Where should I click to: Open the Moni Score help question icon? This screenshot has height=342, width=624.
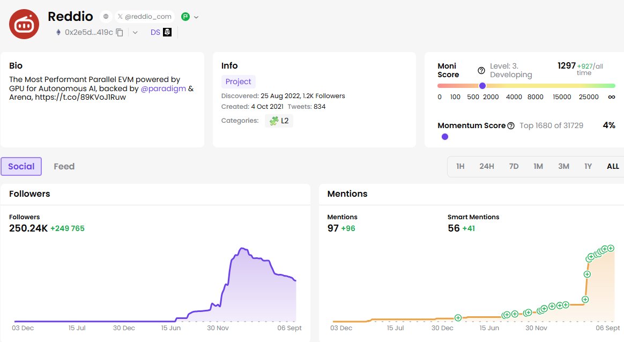click(x=481, y=70)
